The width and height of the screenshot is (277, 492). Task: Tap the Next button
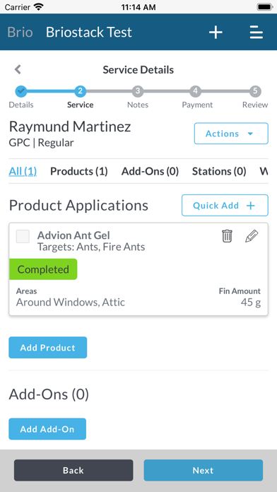coord(204,470)
